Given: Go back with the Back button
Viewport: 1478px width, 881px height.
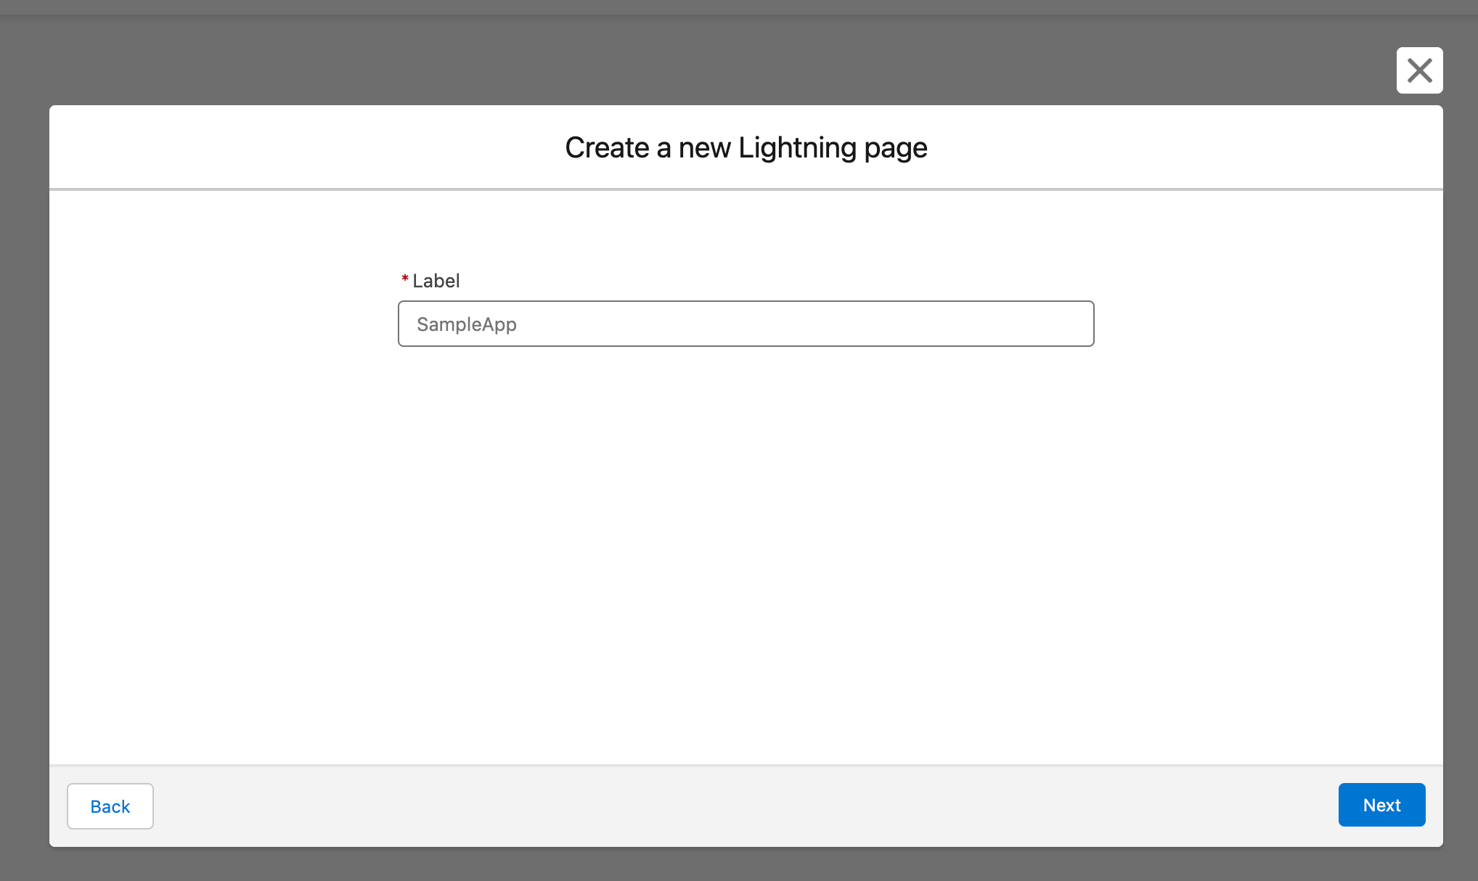Looking at the screenshot, I should (110, 806).
